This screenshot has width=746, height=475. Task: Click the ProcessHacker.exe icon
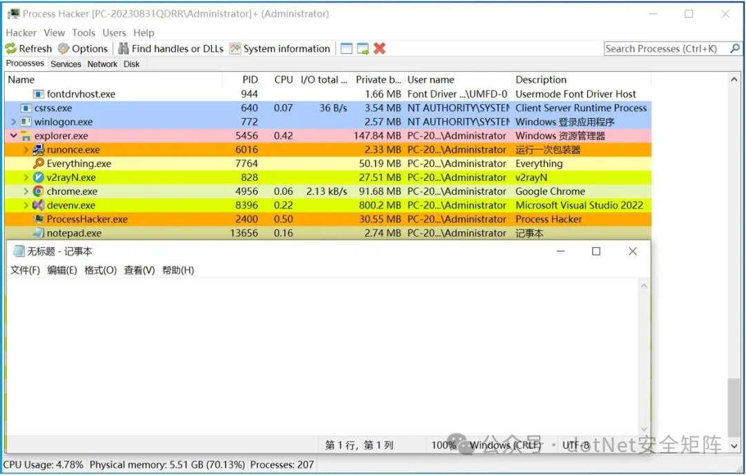pos(39,219)
